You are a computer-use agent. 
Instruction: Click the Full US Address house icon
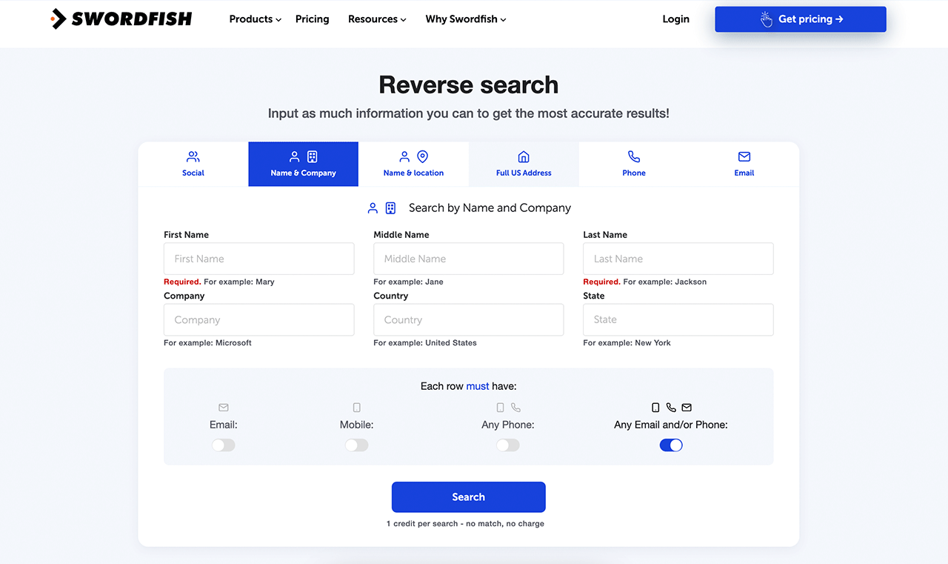(524, 156)
